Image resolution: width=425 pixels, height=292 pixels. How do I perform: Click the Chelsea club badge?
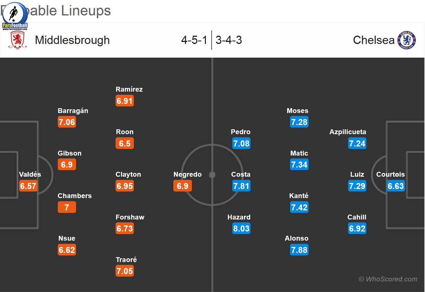[x=406, y=40]
